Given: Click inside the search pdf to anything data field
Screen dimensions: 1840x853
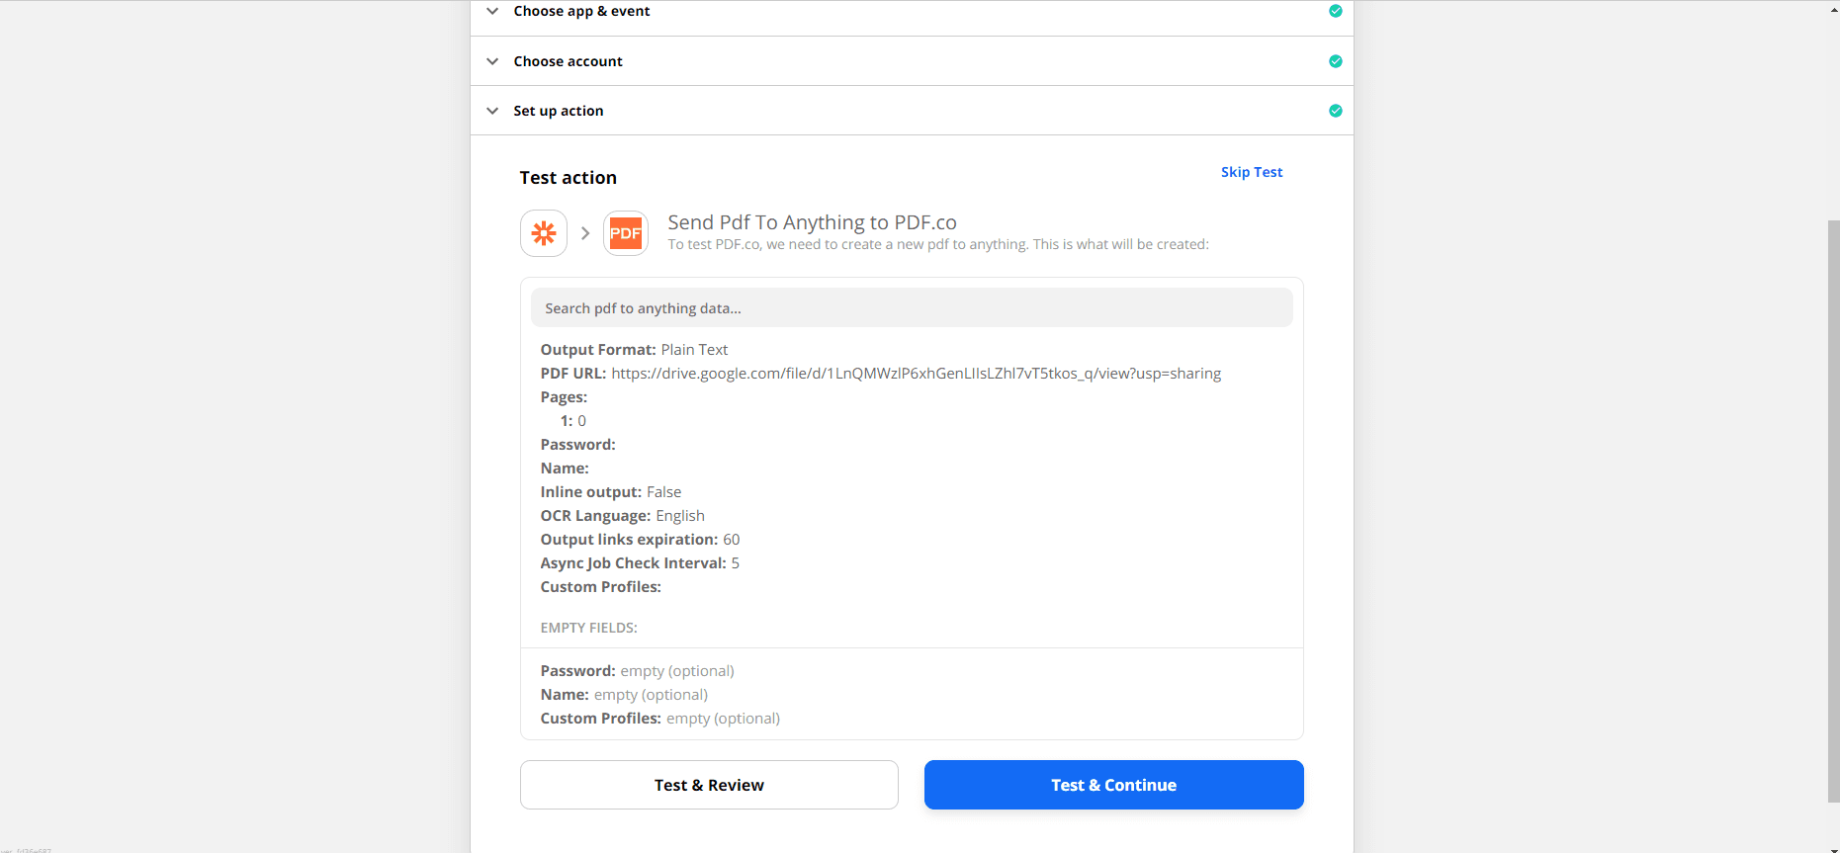Looking at the screenshot, I should point(911,307).
